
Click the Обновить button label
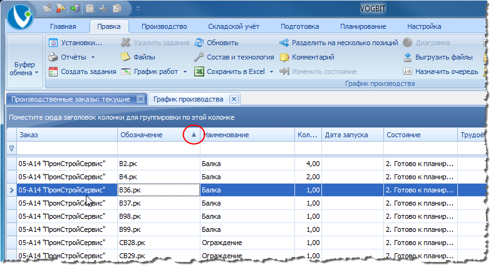pyautogui.click(x=222, y=43)
